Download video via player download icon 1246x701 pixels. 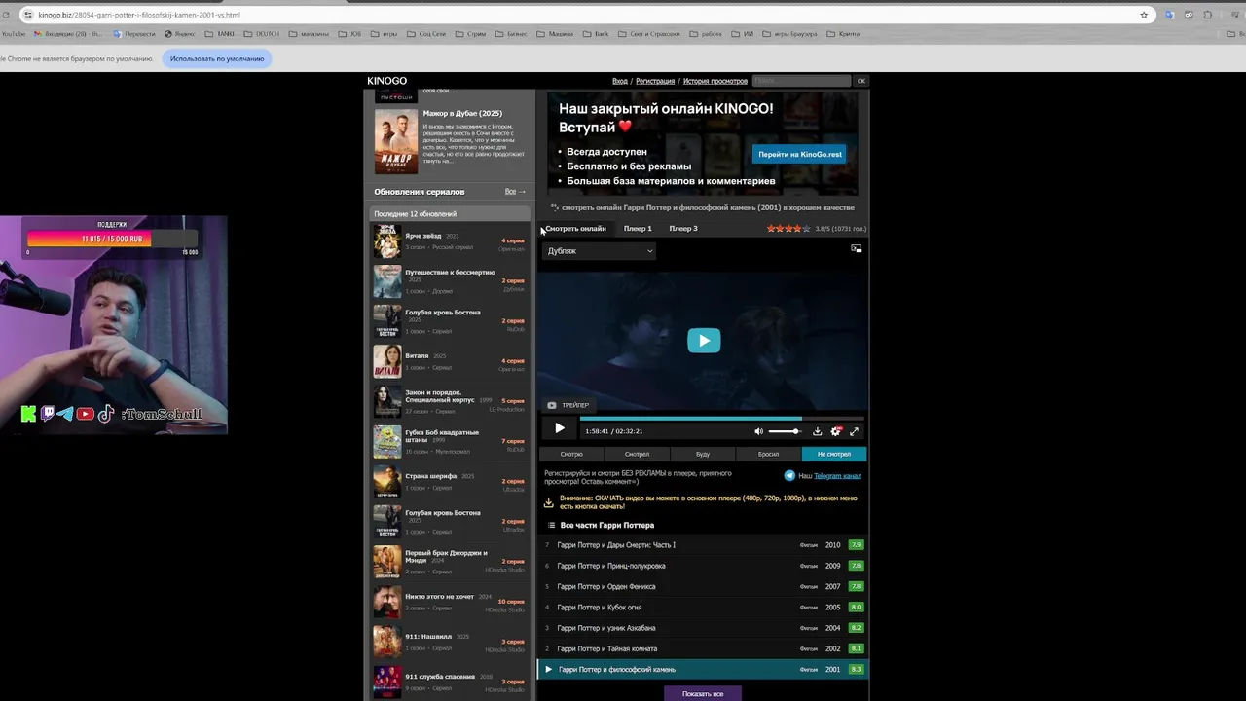click(817, 431)
